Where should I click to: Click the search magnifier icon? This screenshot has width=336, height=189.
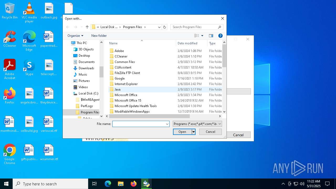[220, 27]
